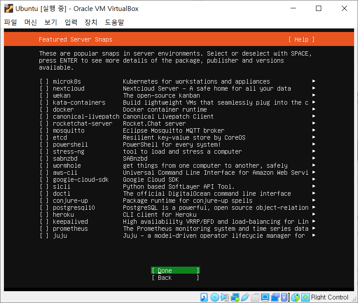Click the doctl snap name
Viewport: 358px width, 303px height.
61,194
